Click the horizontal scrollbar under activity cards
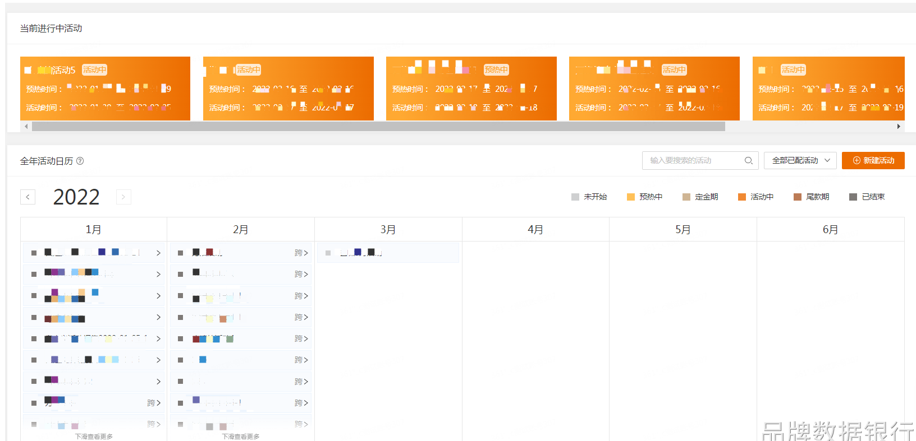 point(378,127)
